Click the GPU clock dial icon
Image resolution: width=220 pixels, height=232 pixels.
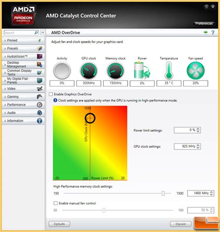pos(89,71)
